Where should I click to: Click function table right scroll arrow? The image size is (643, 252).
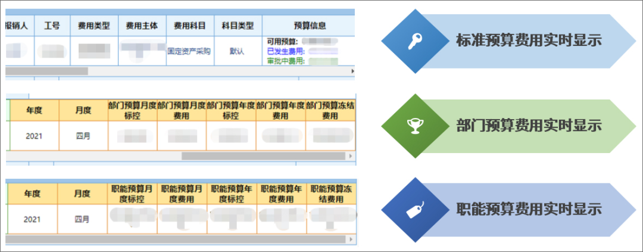tap(350, 239)
